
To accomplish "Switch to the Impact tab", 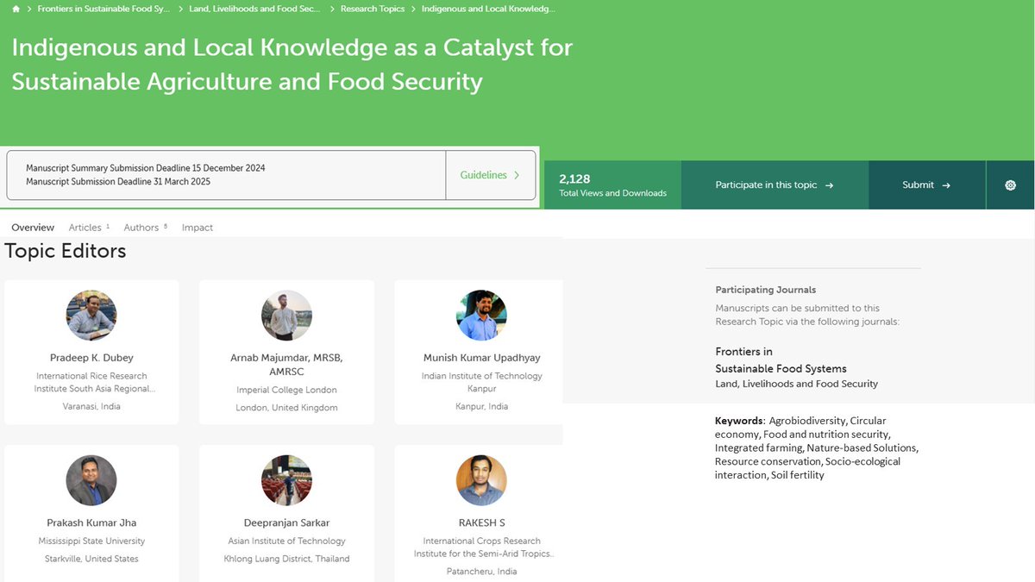I will point(198,228).
